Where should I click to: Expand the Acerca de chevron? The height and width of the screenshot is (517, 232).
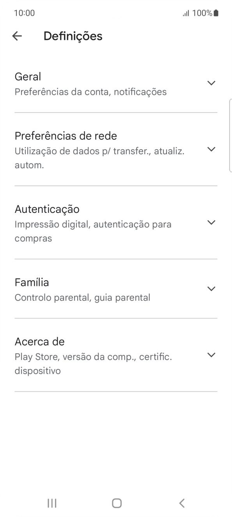click(211, 355)
